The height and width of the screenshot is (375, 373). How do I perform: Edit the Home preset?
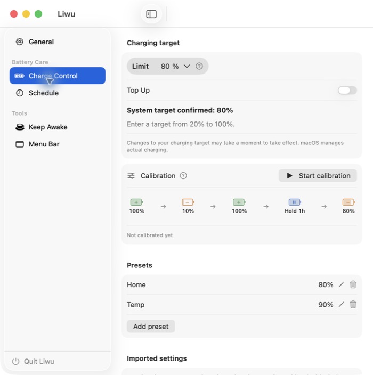click(342, 284)
